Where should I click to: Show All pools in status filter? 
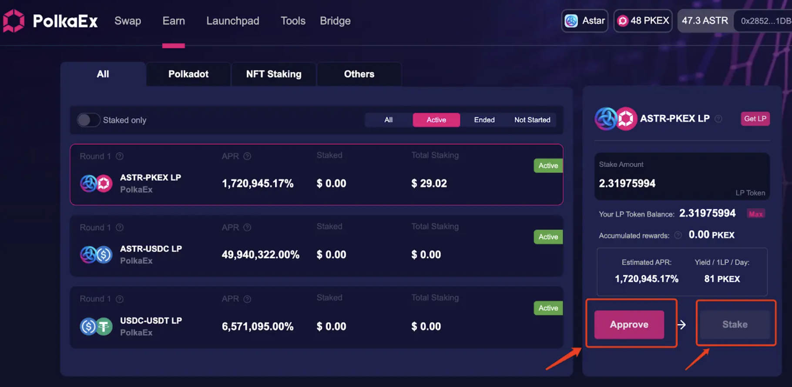pyautogui.click(x=389, y=120)
